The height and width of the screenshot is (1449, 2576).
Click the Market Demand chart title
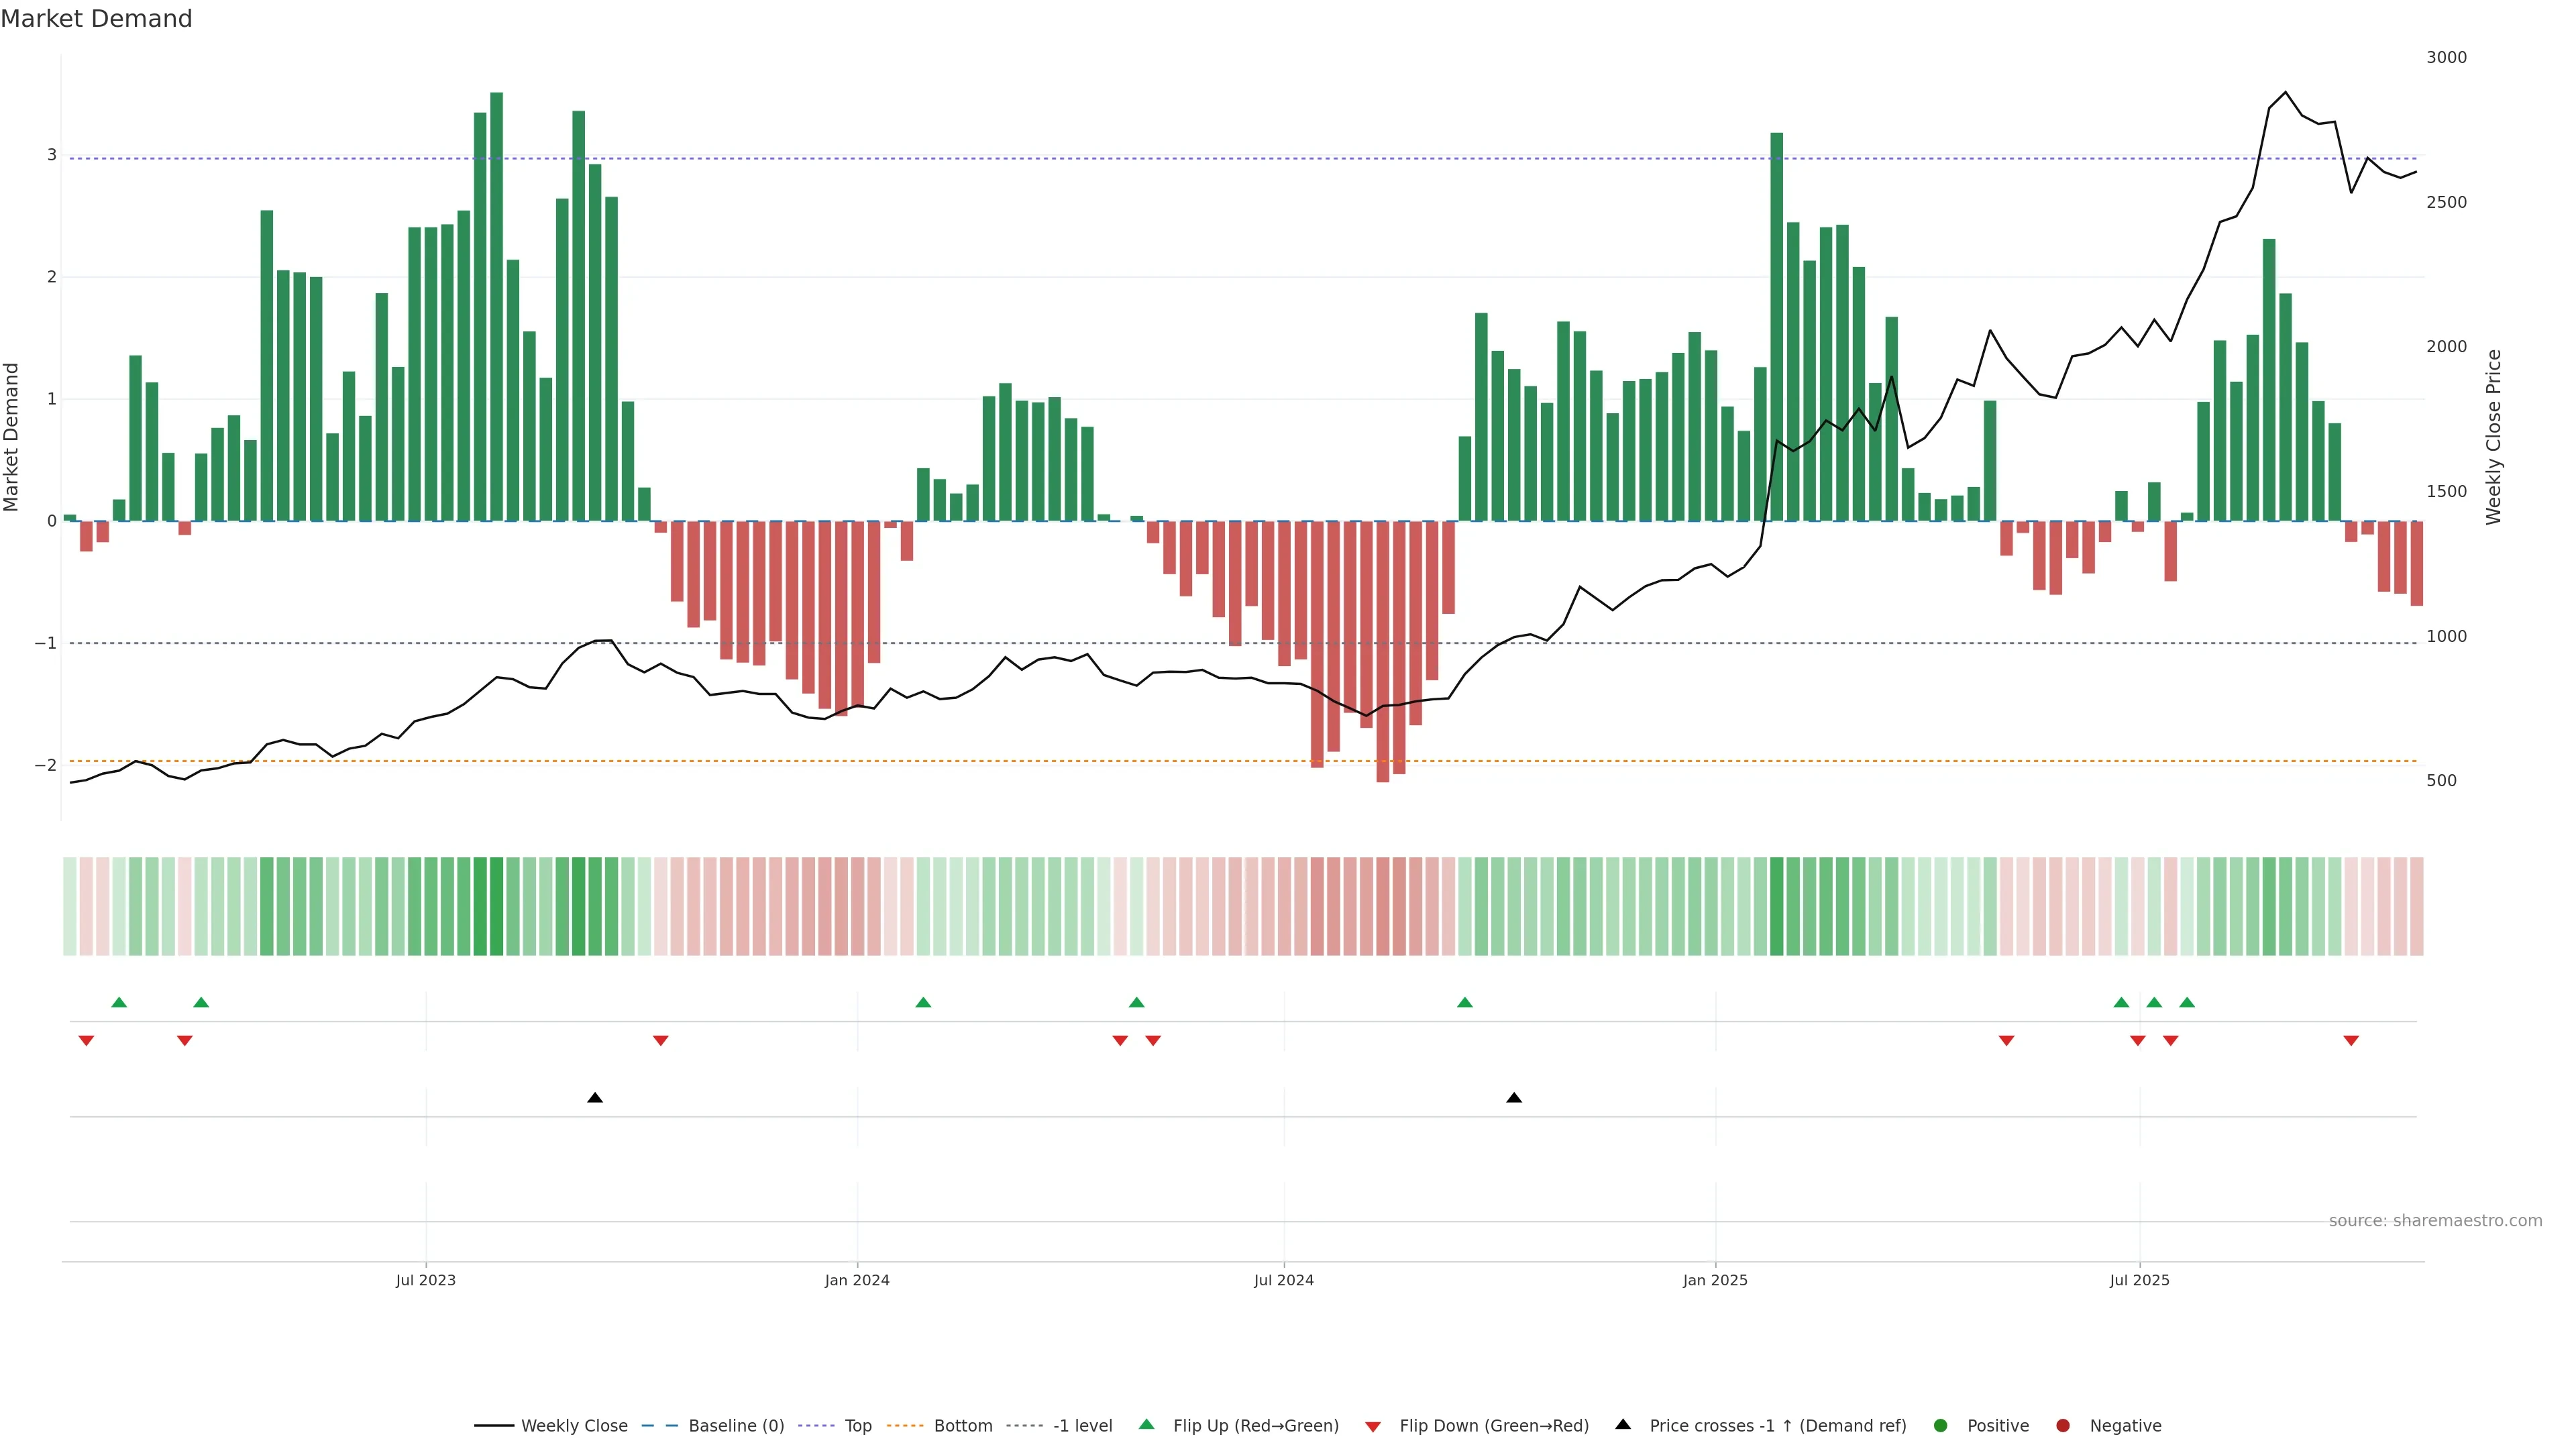96,19
